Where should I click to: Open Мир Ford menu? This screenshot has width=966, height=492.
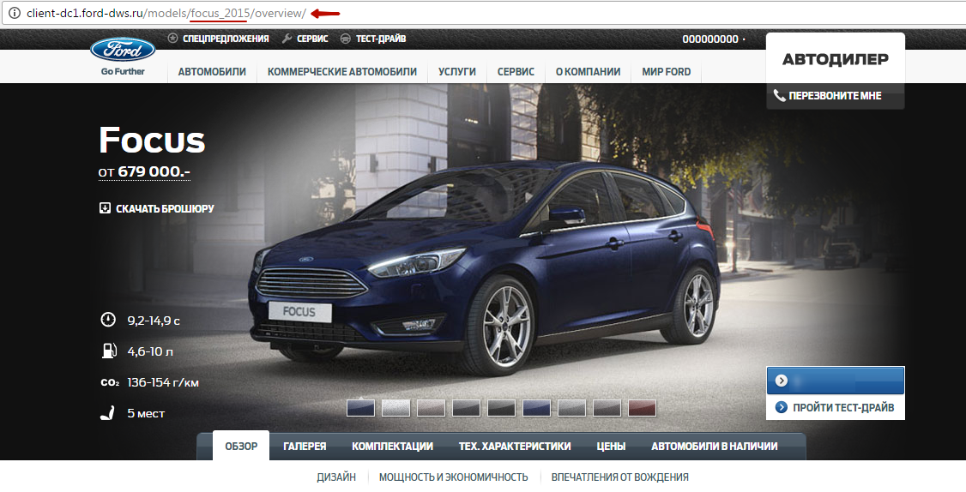coord(666,71)
